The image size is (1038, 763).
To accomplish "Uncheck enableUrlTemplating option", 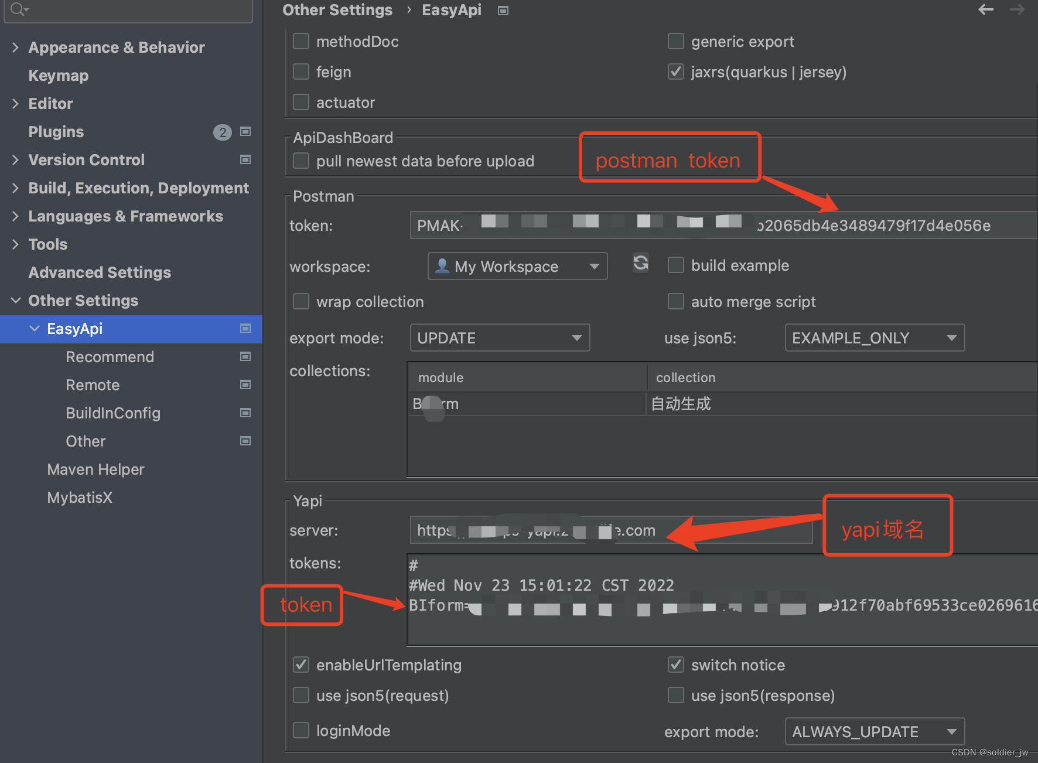I will pos(301,665).
